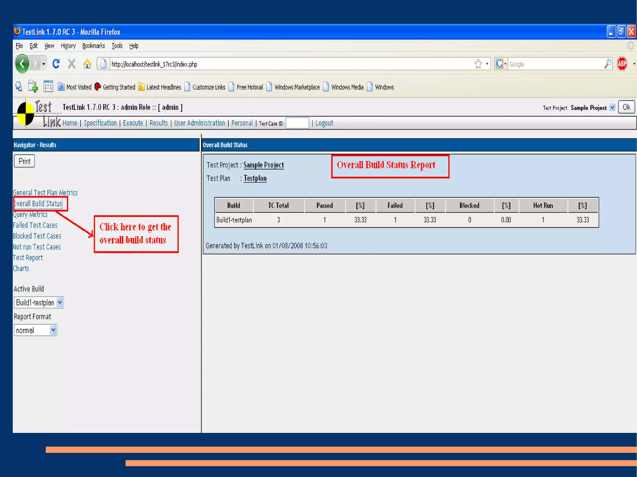
Task: Open General Test Plan Metrics
Action: [45, 193]
